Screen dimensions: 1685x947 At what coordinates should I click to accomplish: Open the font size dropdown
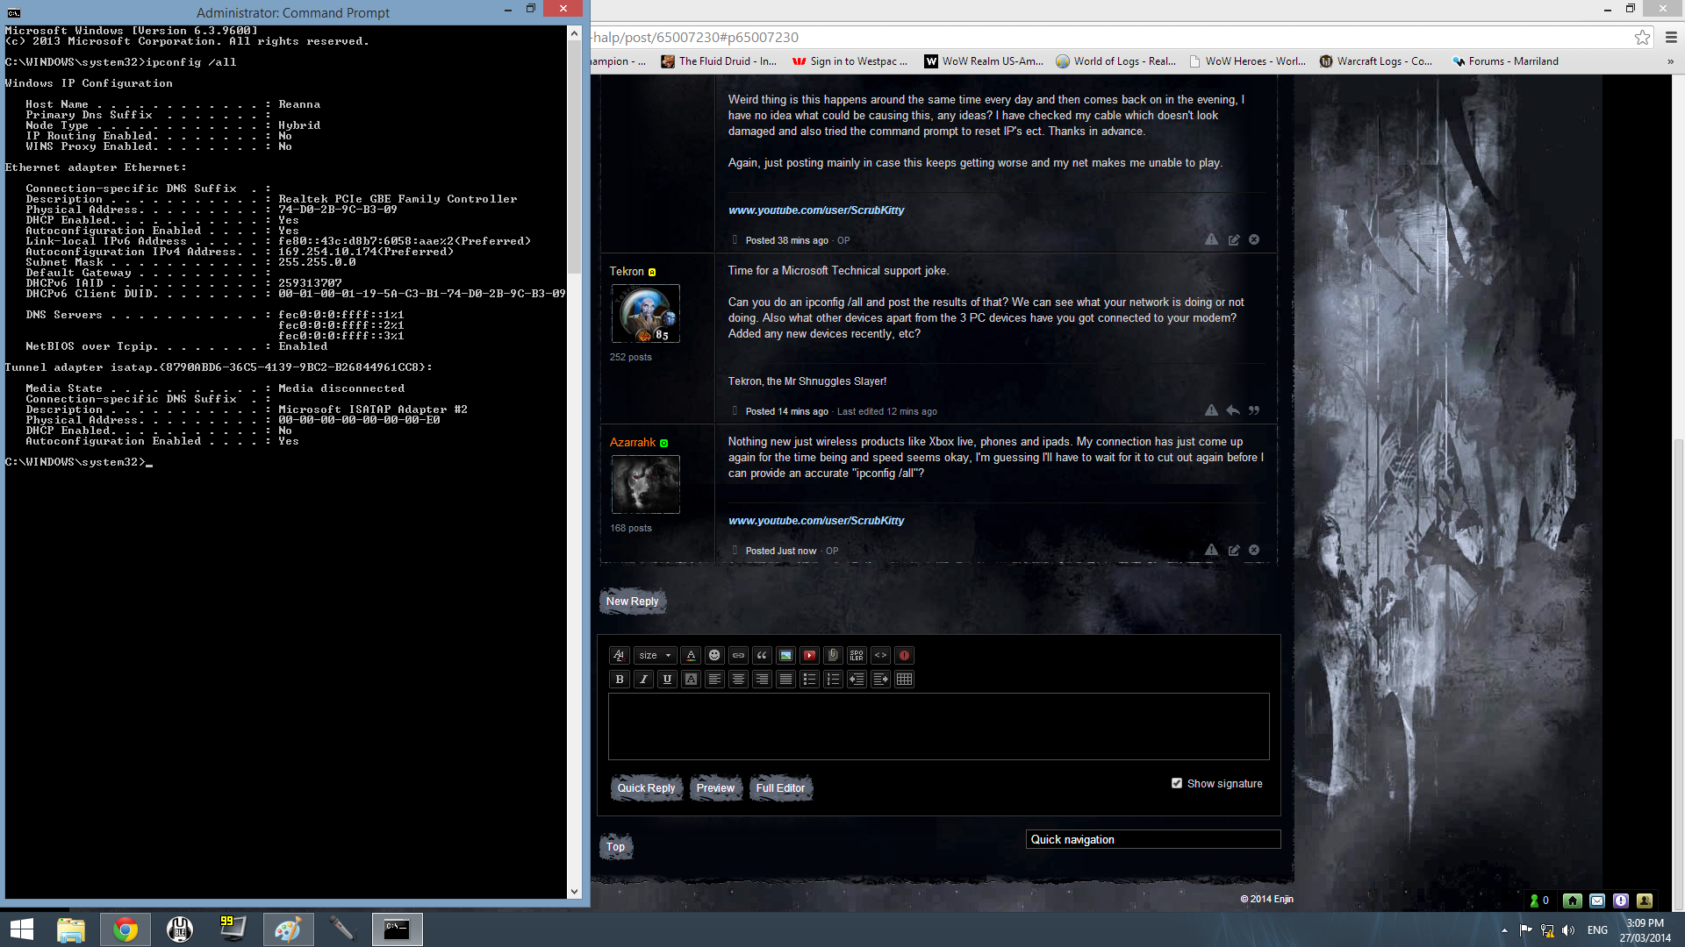[655, 655]
